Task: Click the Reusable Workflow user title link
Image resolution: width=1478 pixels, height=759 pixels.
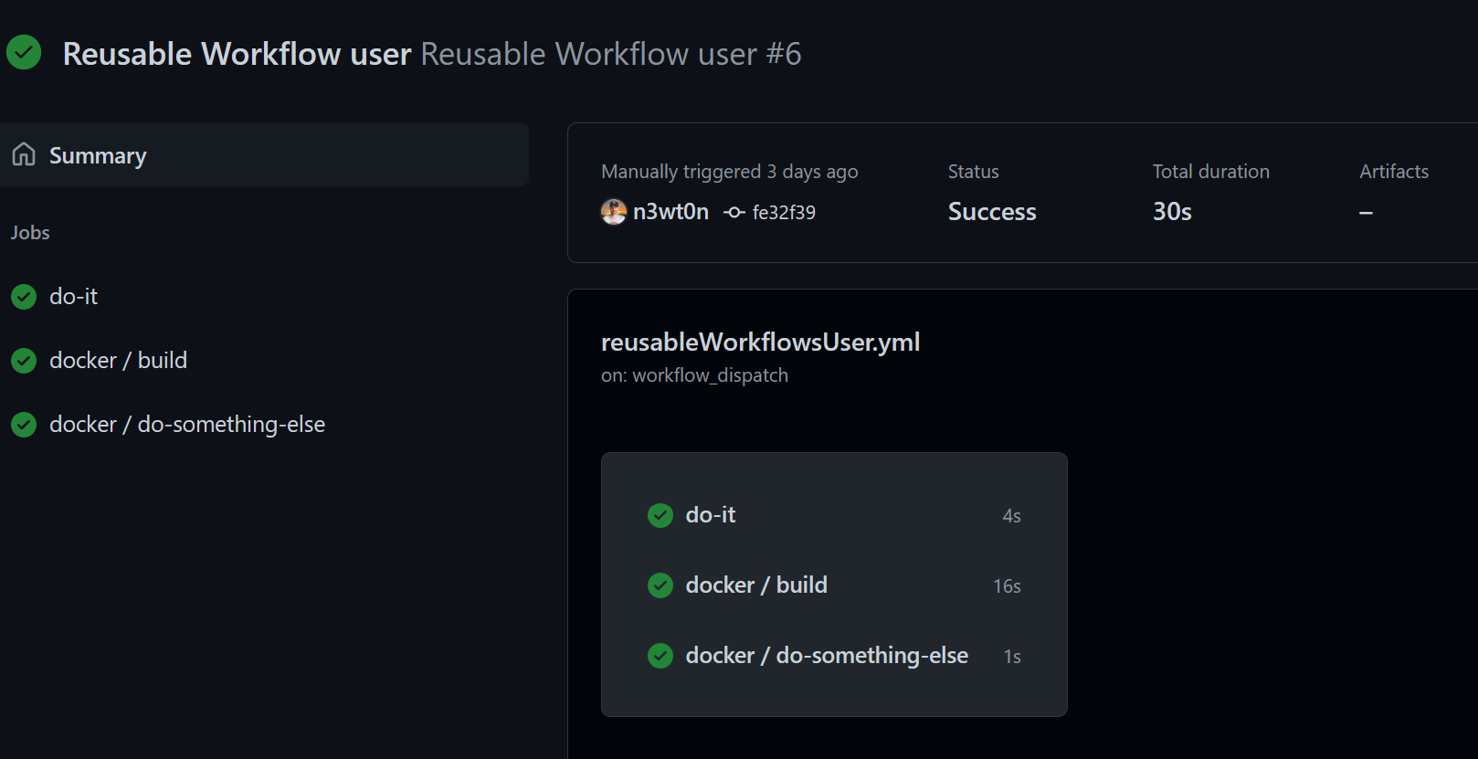Action: [237, 54]
